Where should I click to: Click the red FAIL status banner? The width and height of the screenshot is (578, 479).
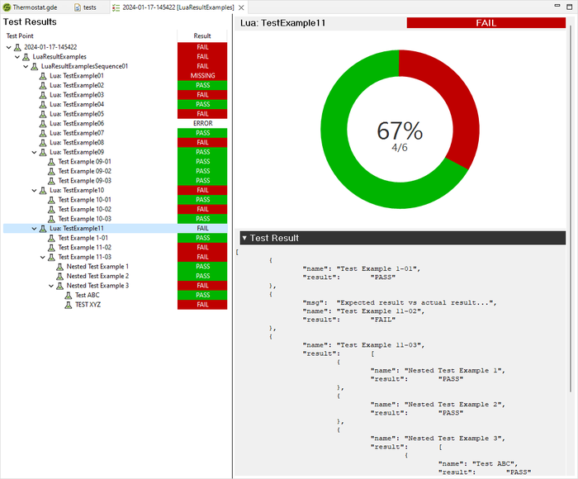[x=486, y=23]
